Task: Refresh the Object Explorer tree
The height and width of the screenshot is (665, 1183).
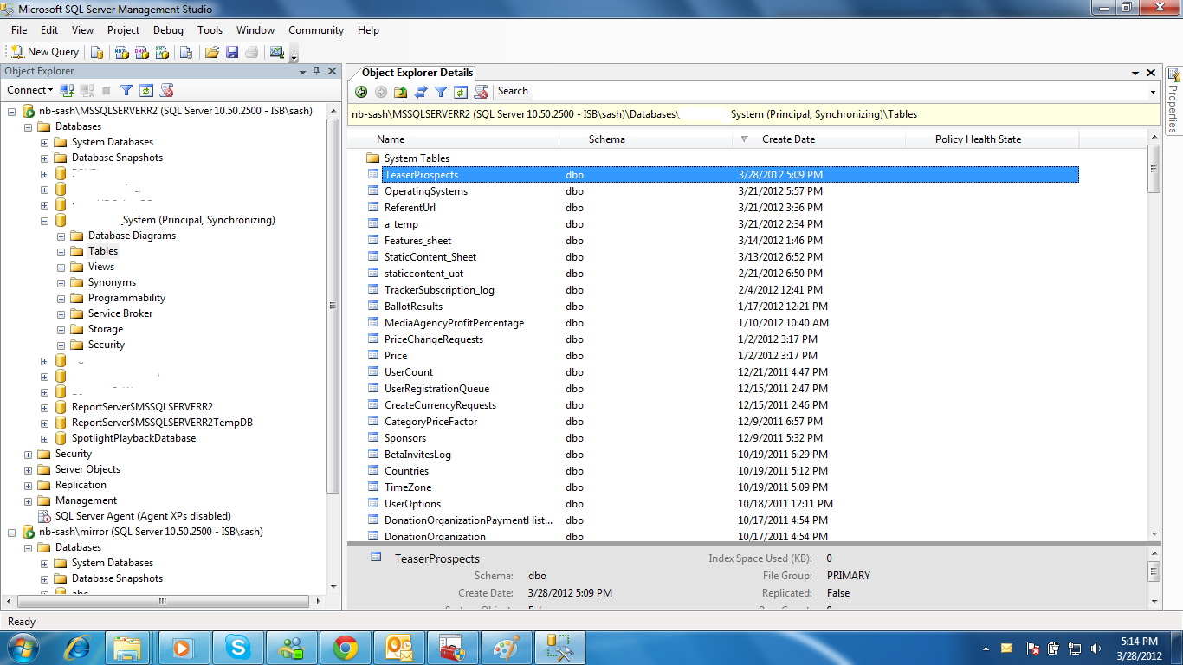Action: pyautogui.click(x=146, y=90)
